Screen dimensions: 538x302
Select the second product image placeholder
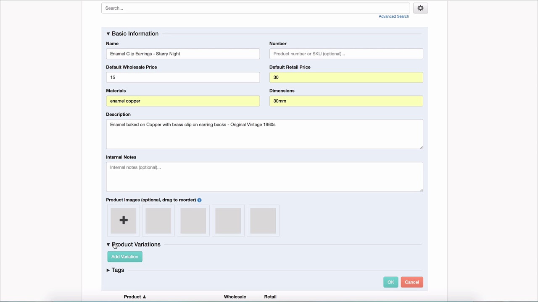point(158,220)
